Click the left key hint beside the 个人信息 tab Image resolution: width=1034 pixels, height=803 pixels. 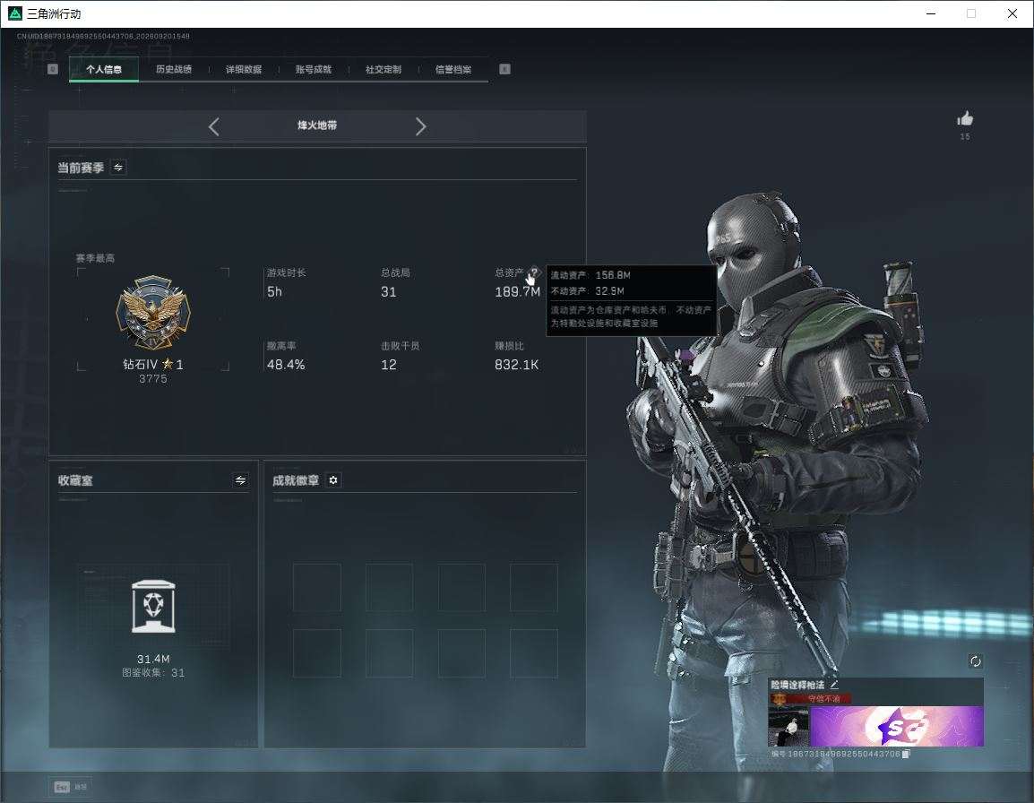53,69
